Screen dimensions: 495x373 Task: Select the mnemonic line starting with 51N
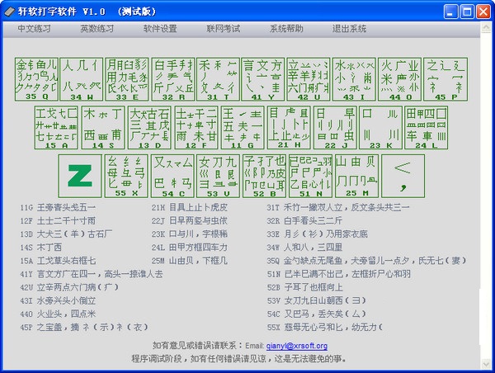click(x=339, y=274)
